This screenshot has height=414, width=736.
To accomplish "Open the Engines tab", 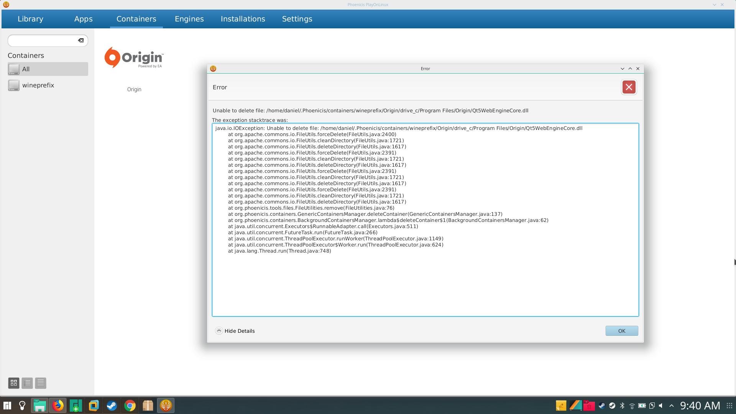I will 189,19.
